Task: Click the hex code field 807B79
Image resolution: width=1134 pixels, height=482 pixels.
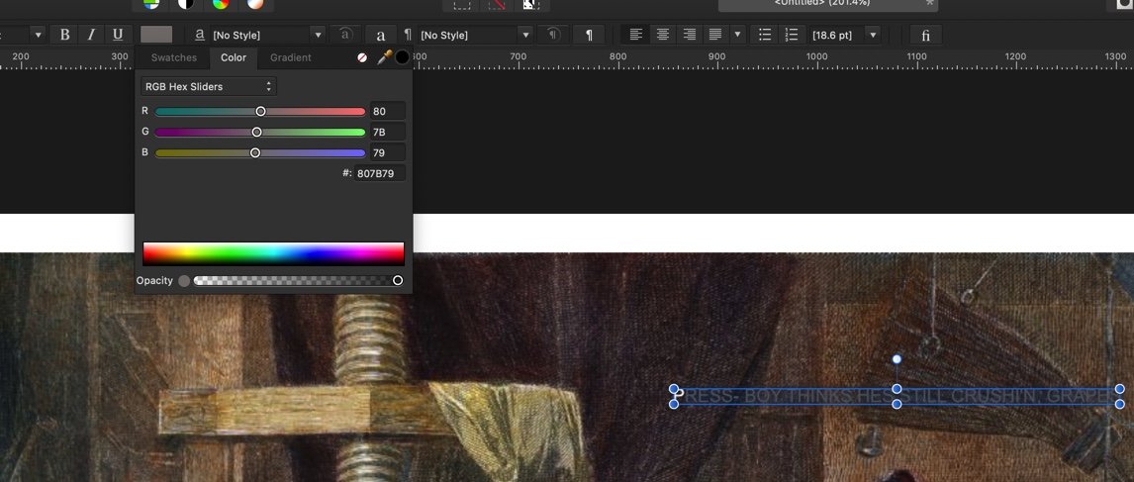Action: point(380,173)
